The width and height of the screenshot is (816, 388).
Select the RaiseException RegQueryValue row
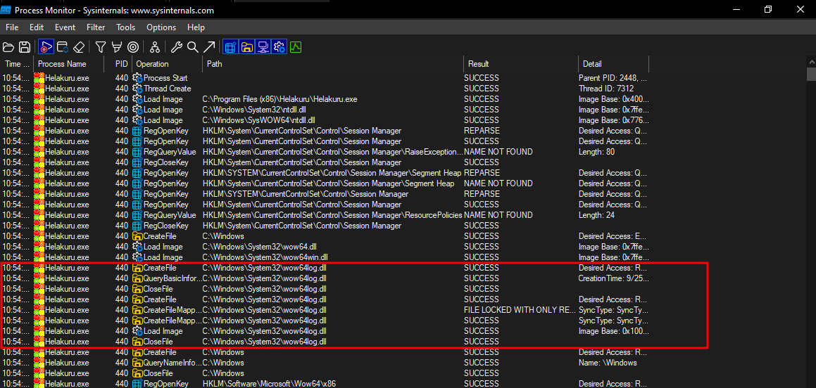click(x=325, y=152)
